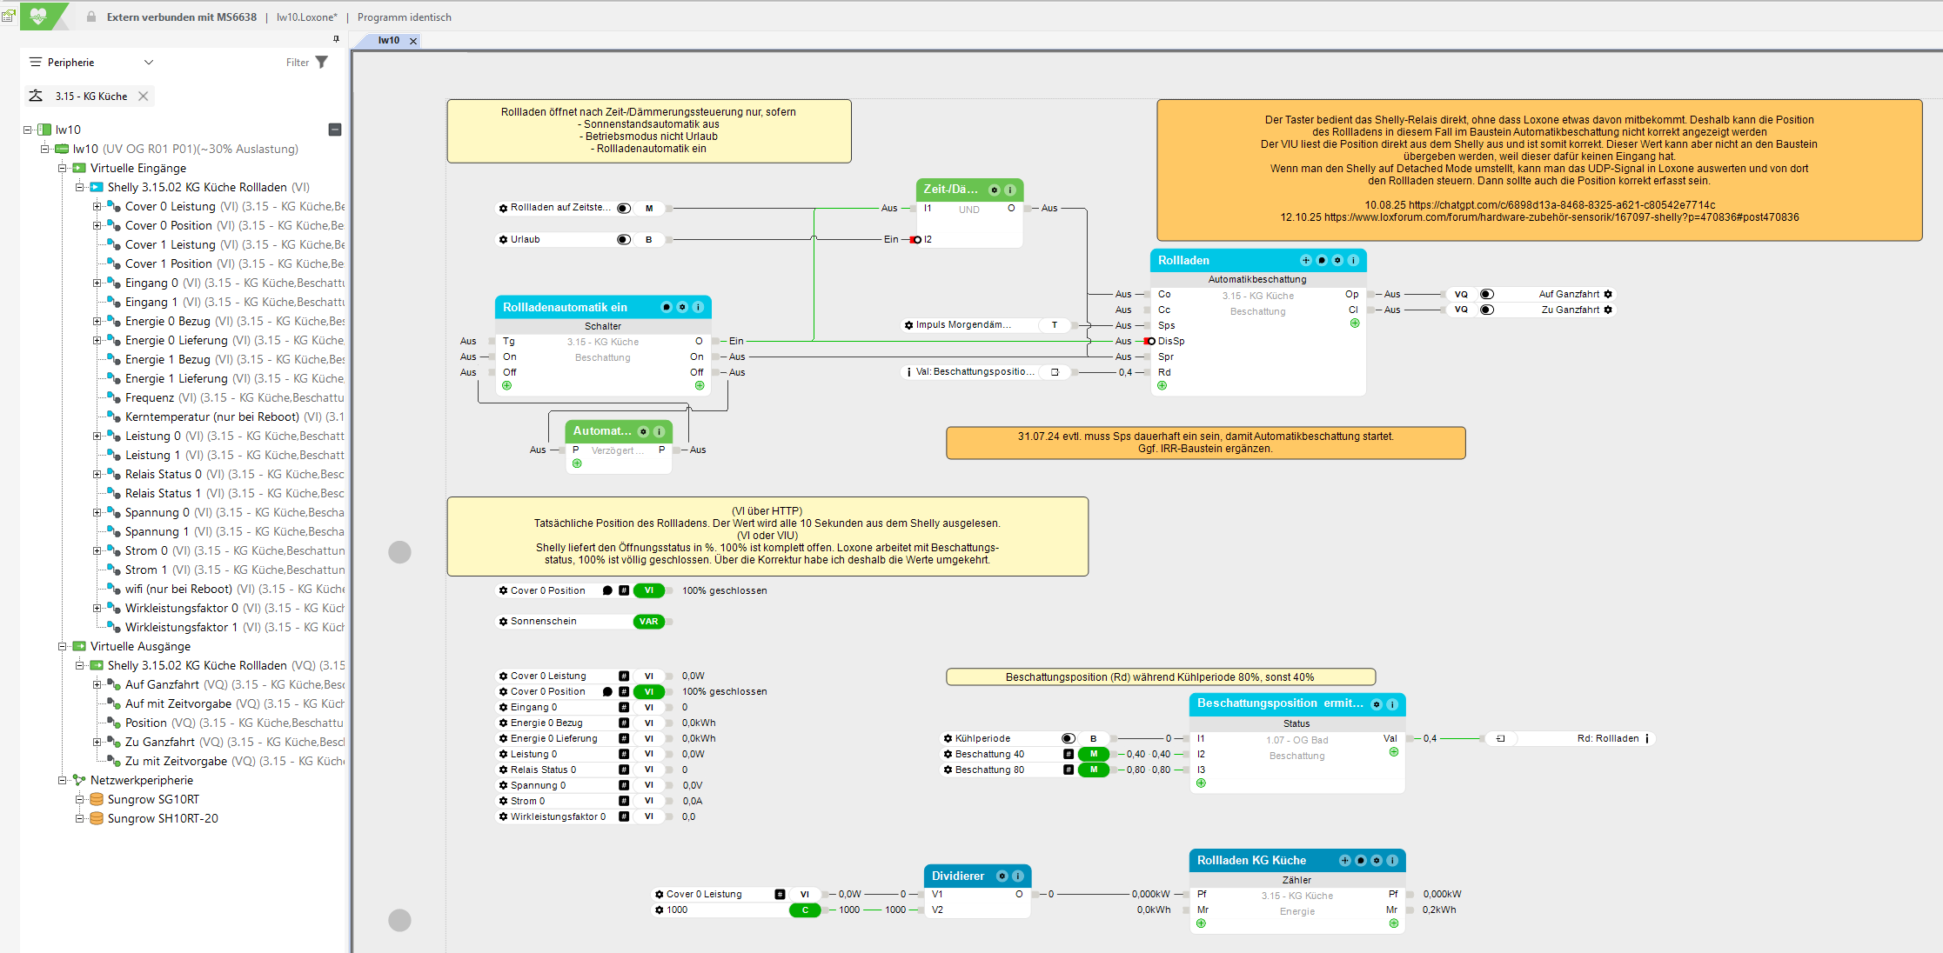Expand the Sungrow SG10RT node

click(x=80, y=799)
